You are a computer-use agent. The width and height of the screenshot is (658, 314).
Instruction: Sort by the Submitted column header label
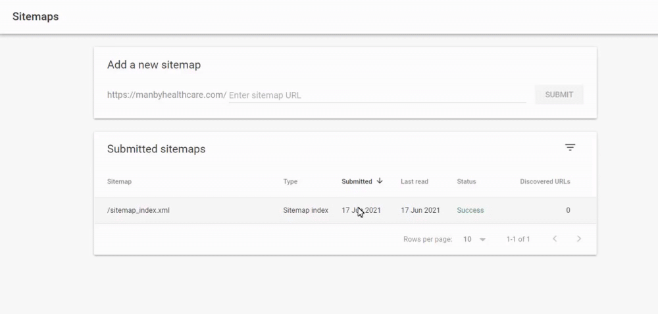357,182
